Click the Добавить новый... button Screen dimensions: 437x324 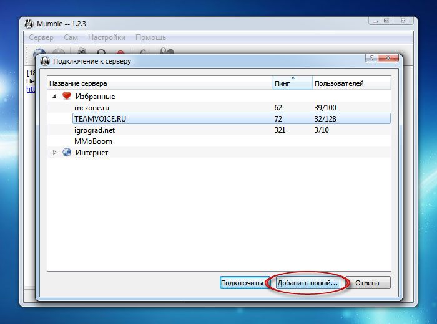pos(308,283)
